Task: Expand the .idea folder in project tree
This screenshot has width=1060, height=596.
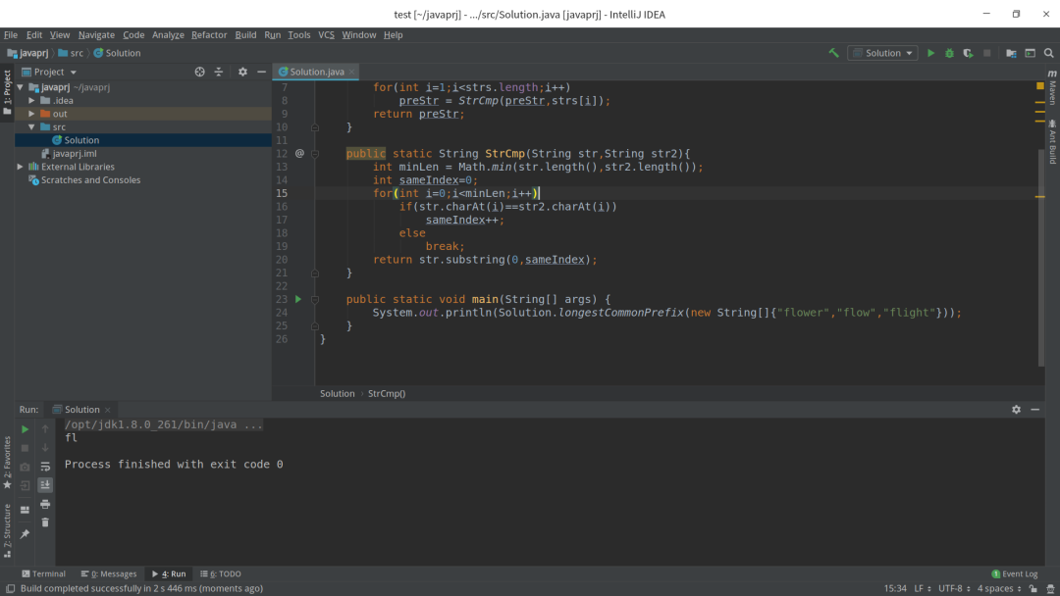Action: (x=32, y=101)
